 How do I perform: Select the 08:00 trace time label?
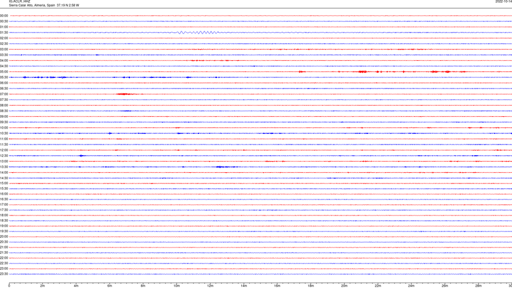pos(4,105)
